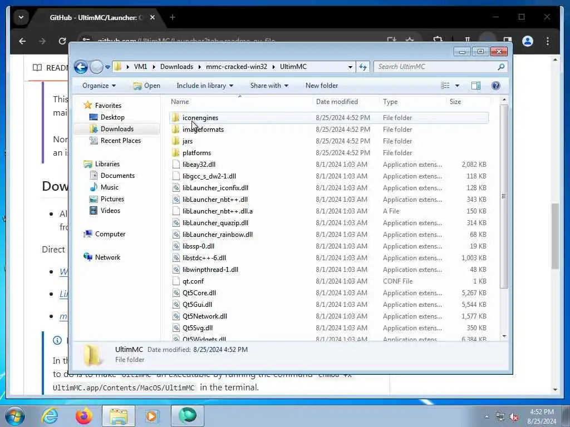Open the view options dropdown arrow
This screenshot has width=570, height=427.
tap(457, 86)
